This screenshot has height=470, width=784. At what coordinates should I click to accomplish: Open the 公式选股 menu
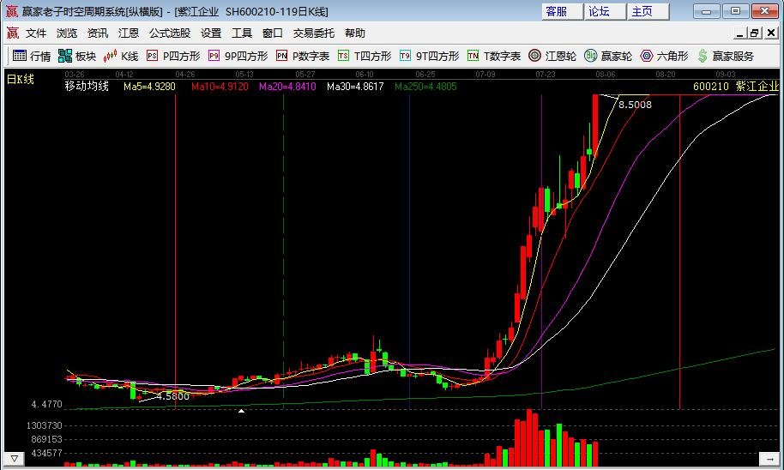click(170, 33)
